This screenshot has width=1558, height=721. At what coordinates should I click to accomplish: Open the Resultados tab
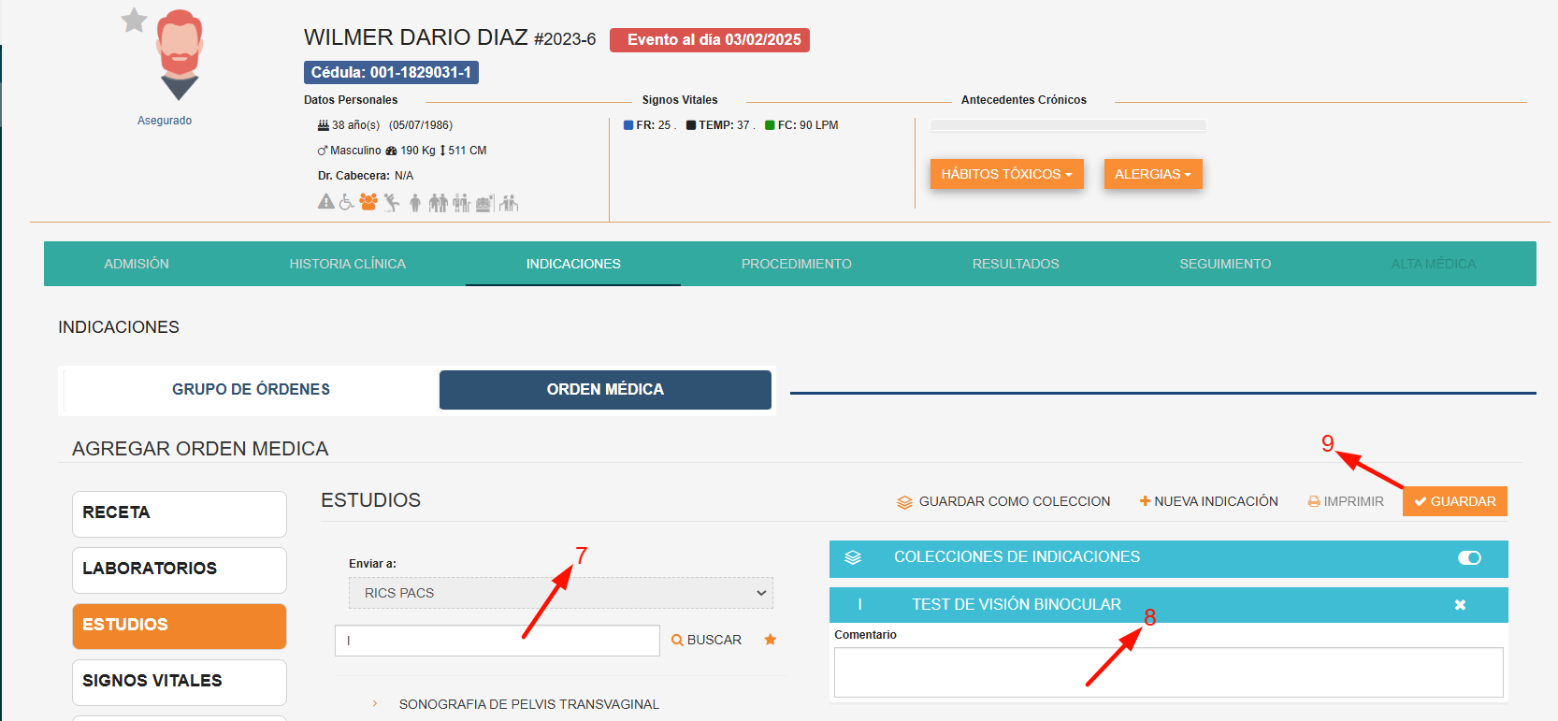point(1016,264)
